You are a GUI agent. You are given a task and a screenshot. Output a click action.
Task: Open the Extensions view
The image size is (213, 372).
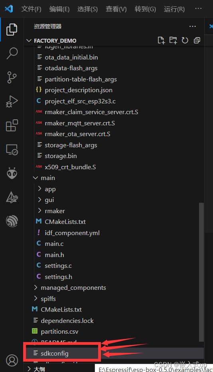pyautogui.click(x=12, y=125)
